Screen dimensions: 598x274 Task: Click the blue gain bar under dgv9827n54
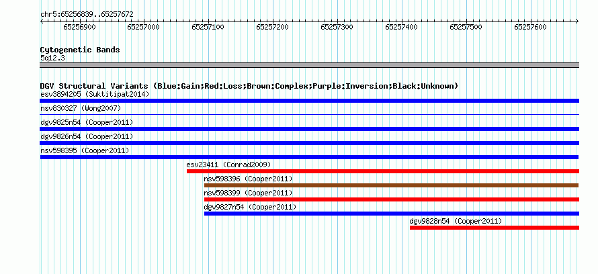pos(392,214)
